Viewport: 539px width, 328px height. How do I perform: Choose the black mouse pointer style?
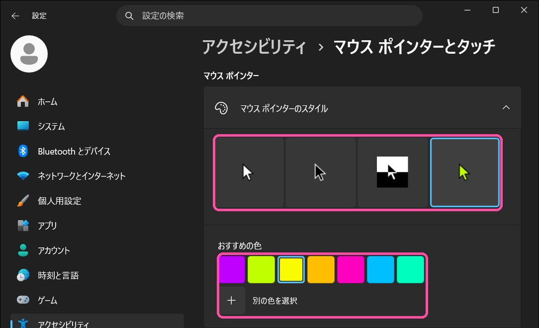click(x=321, y=172)
